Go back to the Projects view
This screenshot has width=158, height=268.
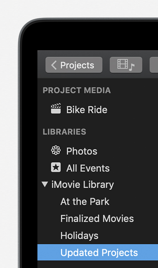[x=74, y=65]
